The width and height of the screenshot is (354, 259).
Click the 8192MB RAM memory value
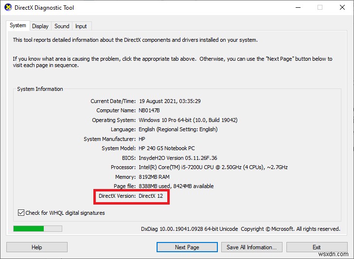tap(154, 177)
